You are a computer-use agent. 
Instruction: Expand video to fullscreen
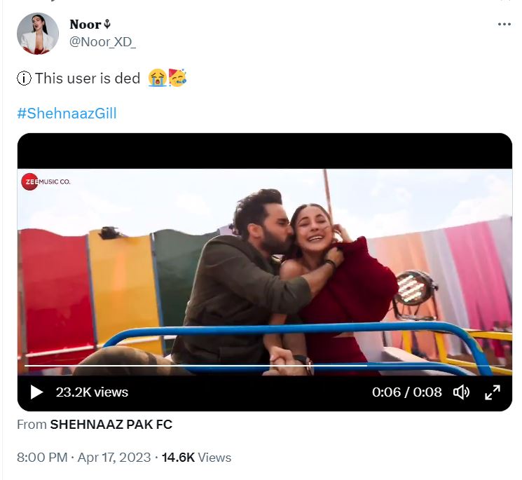493,392
